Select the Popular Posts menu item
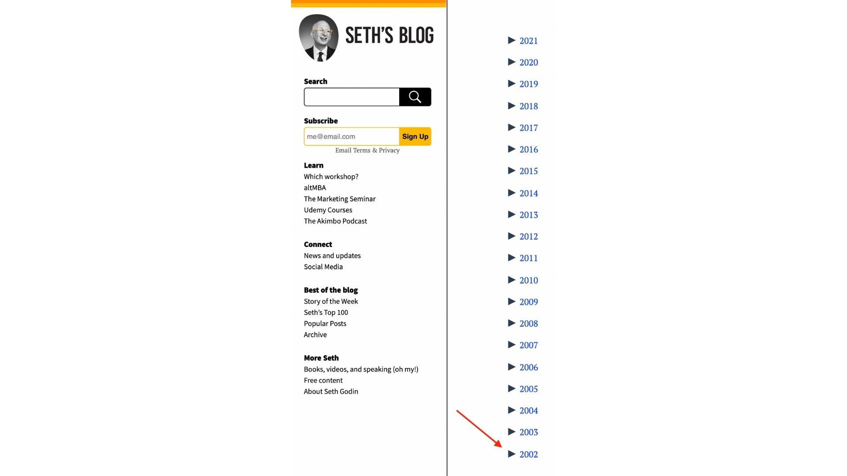847x476 pixels. pyautogui.click(x=325, y=323)
